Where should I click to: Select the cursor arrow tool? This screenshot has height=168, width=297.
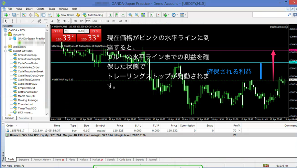(6, 21)
